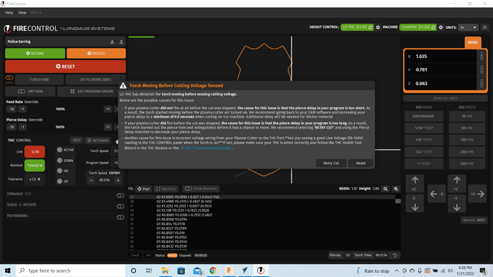Click the download icon beside Police Earring
Image resolution: width=493 pixels, height=277 pixels.
112,41
